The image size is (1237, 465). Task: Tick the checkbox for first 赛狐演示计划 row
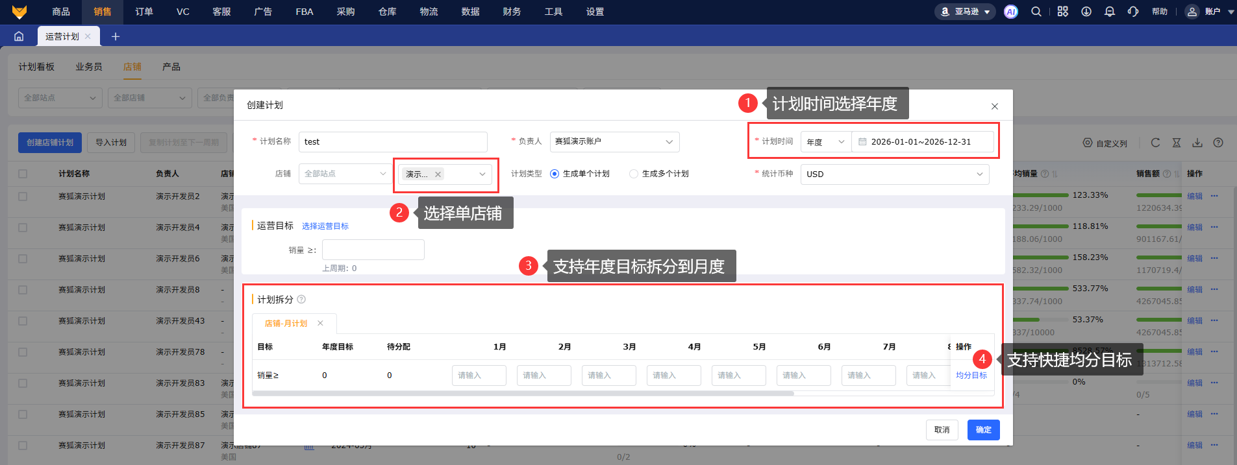(x=23, y=197)
